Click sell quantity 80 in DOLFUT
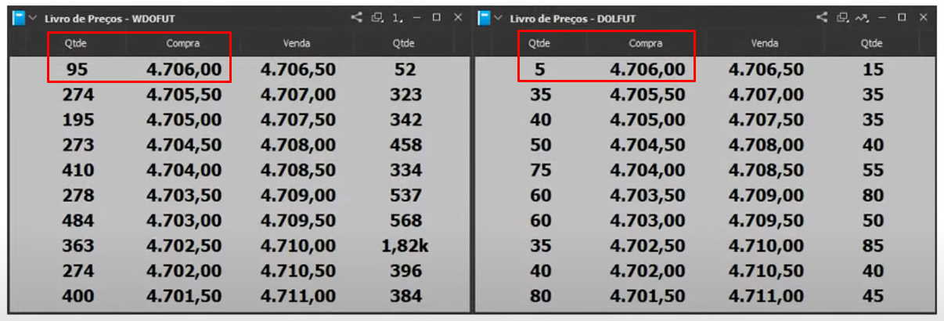Screen dimensions: 944x321 pos(873,195)
